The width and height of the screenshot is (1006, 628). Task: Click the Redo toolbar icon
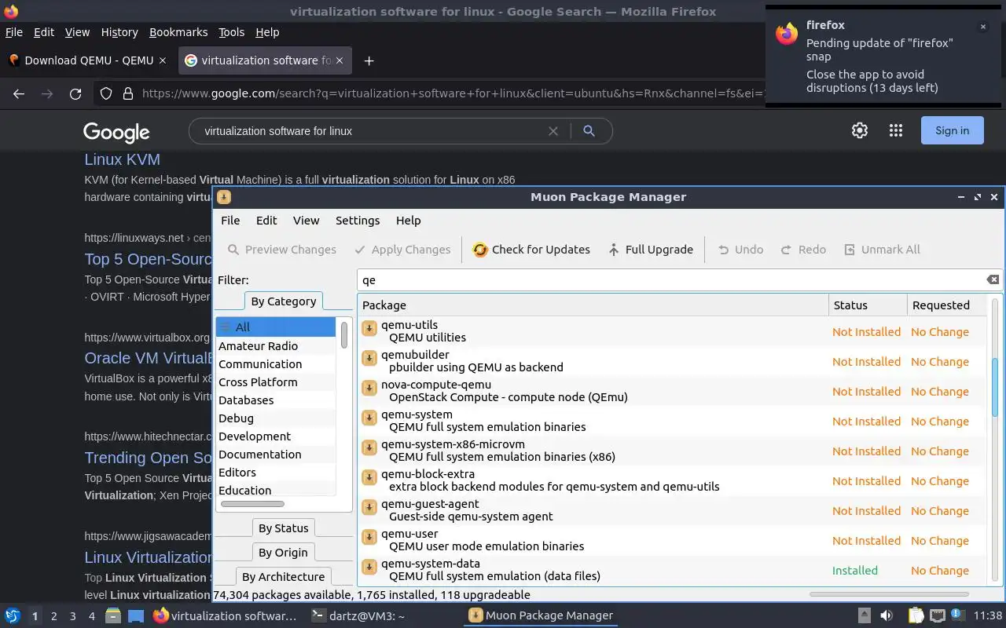pos(786,250)
